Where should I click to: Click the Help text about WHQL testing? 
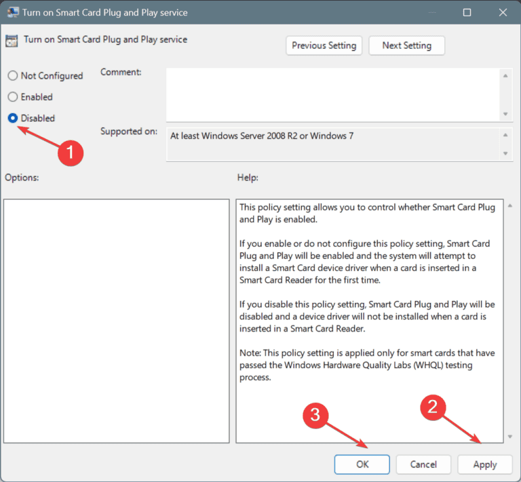click(367, 365)
